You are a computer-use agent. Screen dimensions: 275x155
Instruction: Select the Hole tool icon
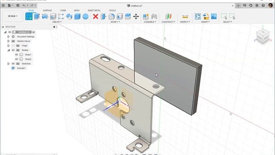point(53,16)
